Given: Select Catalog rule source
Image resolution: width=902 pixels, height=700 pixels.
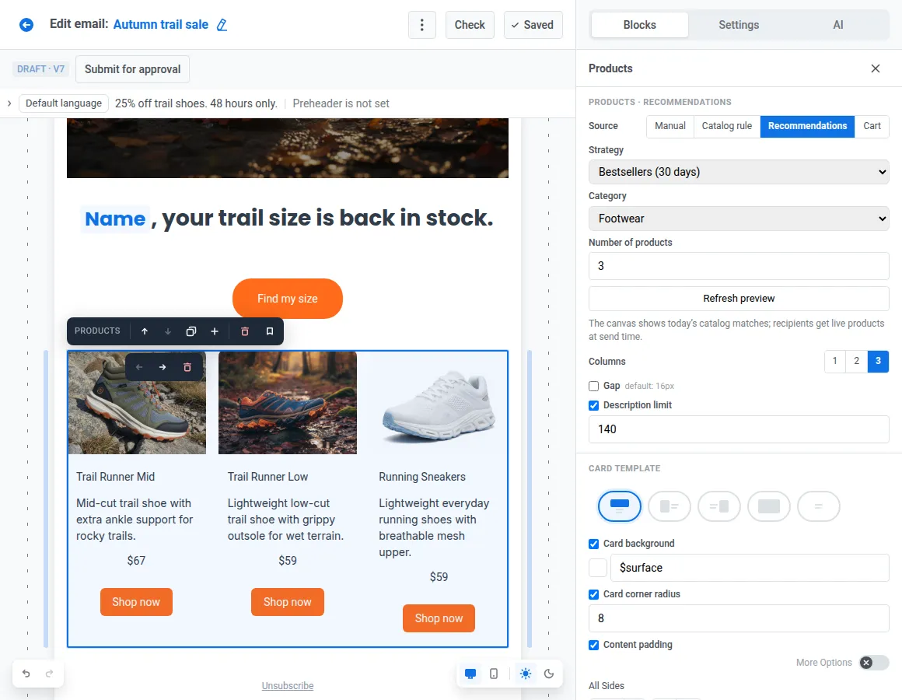Looking at the screenshot, I should [726, 126].
